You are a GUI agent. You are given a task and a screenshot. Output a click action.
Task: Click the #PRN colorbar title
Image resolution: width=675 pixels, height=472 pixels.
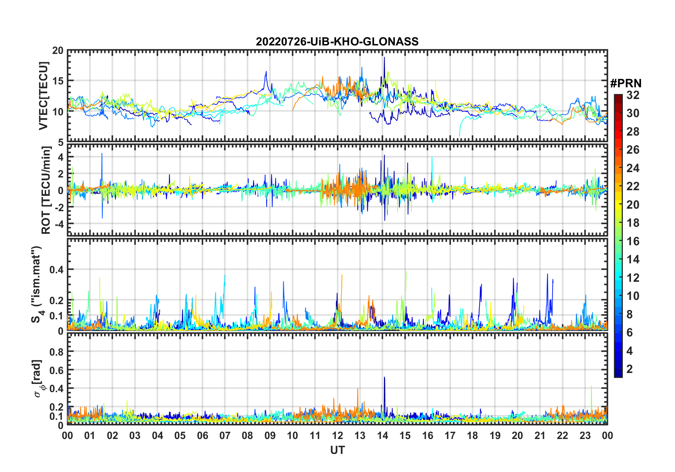tap(626, 83)
